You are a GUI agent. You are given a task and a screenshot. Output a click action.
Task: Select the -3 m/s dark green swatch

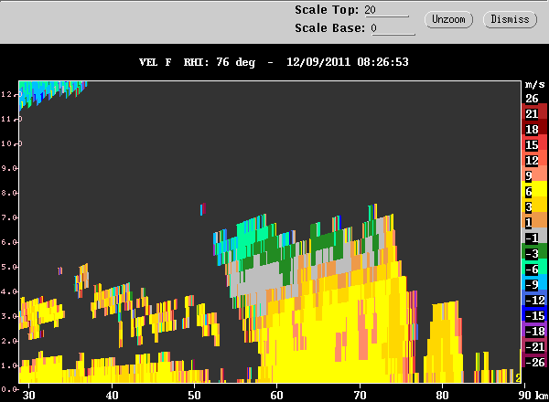tap(534, 251)
